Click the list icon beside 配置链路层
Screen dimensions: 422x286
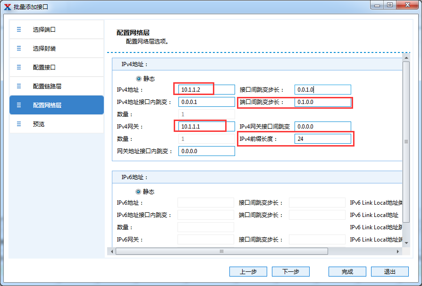[19, 86]
